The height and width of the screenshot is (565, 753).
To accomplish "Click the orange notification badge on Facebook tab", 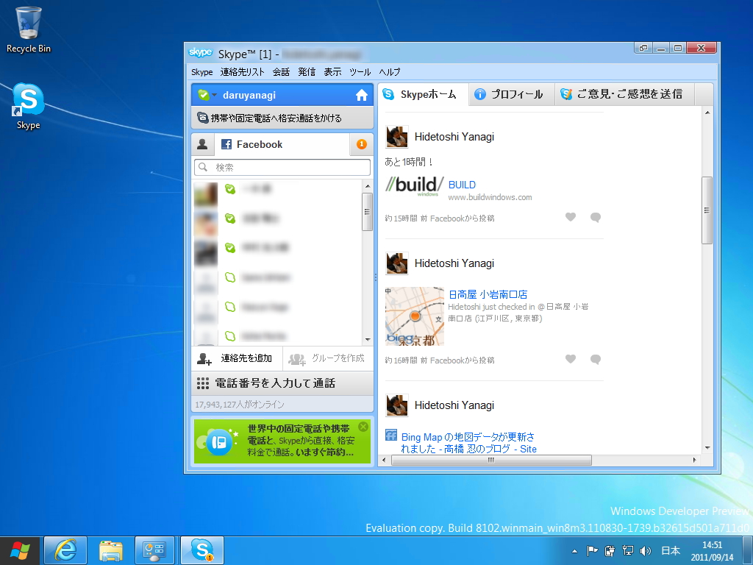I will pyautogui.click(x=360, y=144).
